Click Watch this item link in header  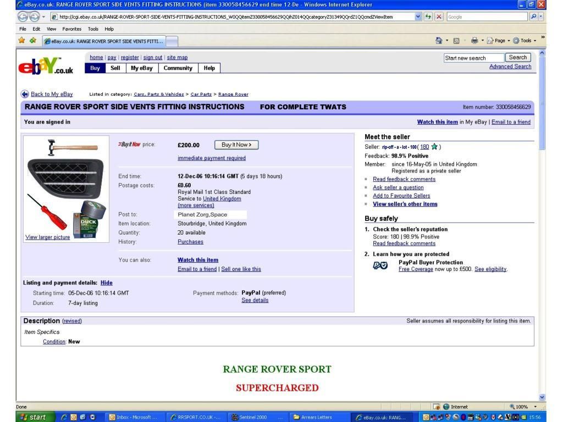pyautogui.click(x=437, y=122)
